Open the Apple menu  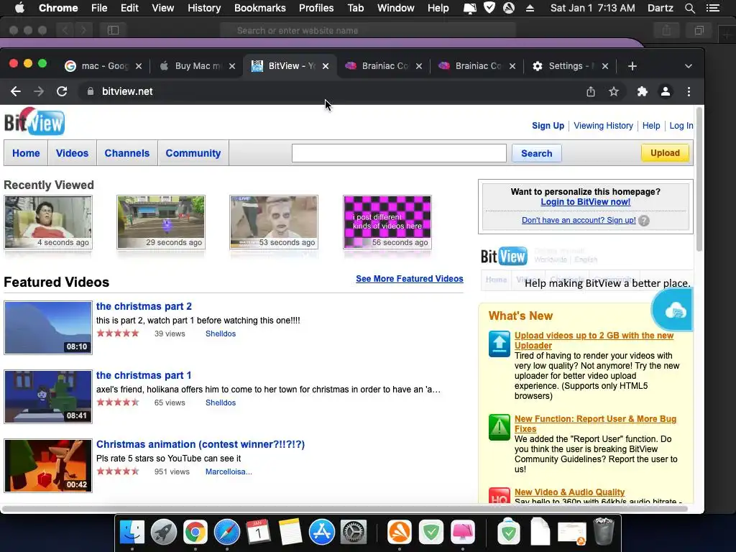tap(19, 8)
